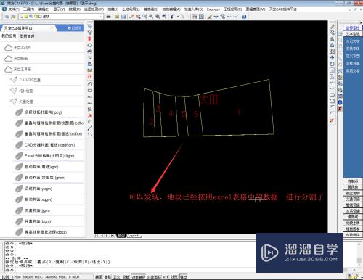Open the 控制点 category in right panel
This screenshot has height=280, width=363.
point(353,181)
